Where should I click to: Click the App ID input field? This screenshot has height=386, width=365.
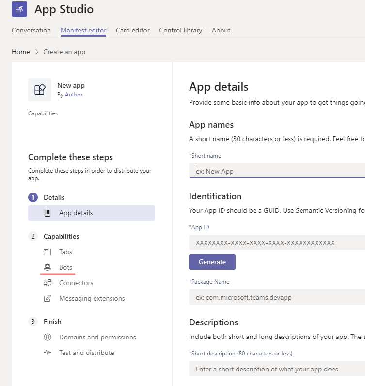(x=277, y=243)
